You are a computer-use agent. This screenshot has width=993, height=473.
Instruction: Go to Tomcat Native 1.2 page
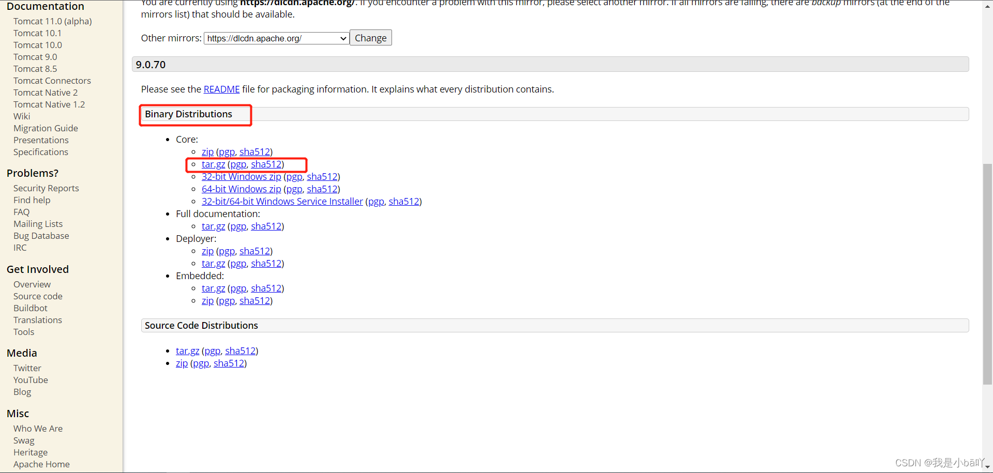pos(49,104)
